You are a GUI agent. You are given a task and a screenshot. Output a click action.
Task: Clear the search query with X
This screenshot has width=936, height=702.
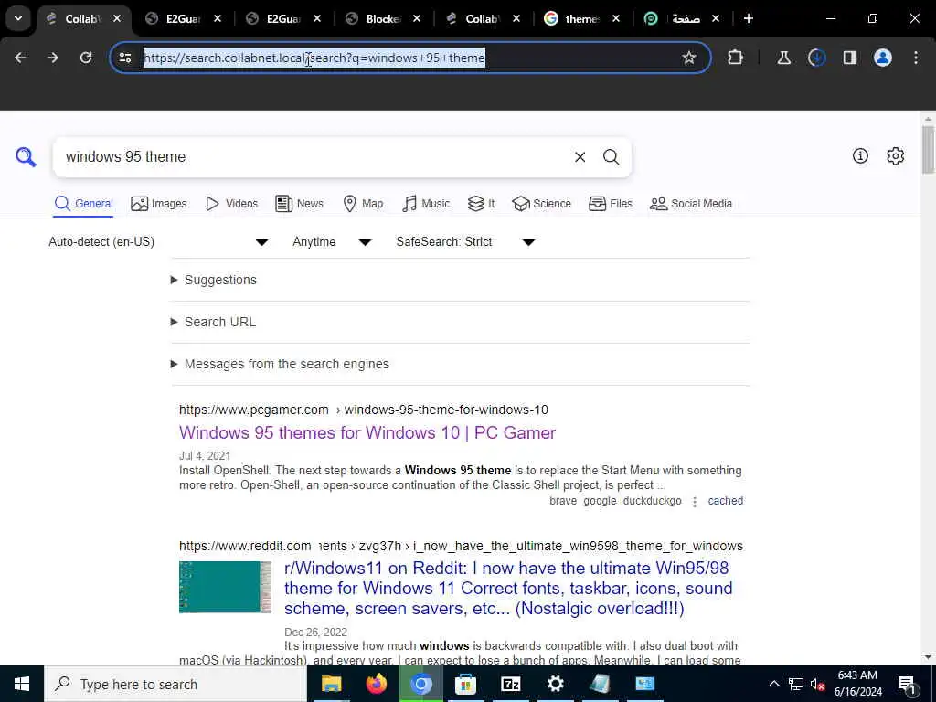coord(580,157)
